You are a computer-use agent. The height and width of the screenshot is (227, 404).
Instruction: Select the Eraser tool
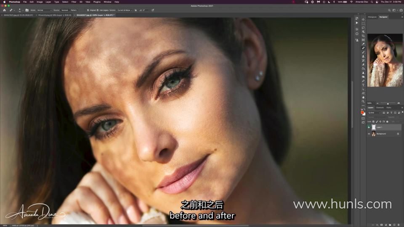(363, 64)
